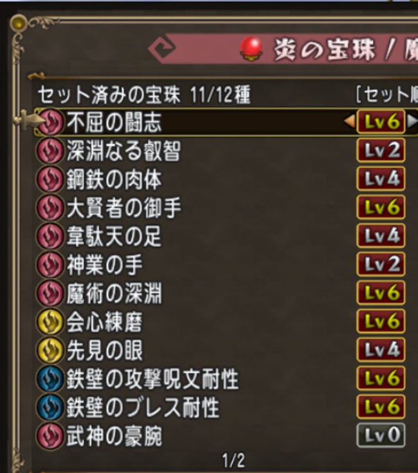Decrease 不屈の闘志 level with the left arrow
The image size is (418, 473).
click(x=349, y=122)
